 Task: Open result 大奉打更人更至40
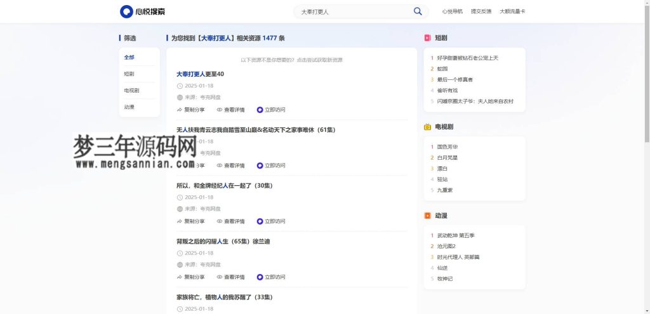(200, 74)
